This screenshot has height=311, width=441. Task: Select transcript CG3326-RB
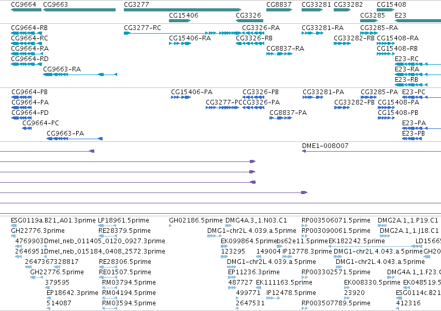254,38
